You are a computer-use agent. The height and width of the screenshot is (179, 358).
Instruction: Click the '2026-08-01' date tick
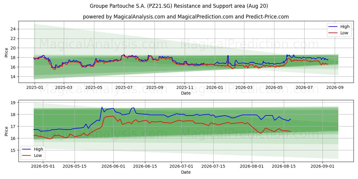(x=252, y=166)
